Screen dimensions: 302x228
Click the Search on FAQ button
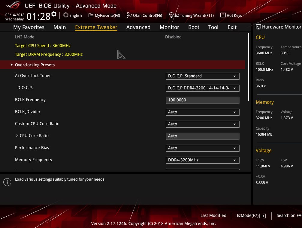click(x=289, y=215)
